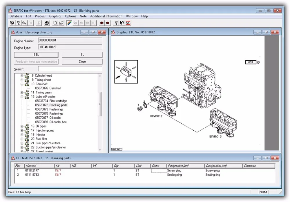Image resolution: width=290 pixels, height=202 pixels.
Task: Click the group icon beside Injection pump
Action: [27, 130]
